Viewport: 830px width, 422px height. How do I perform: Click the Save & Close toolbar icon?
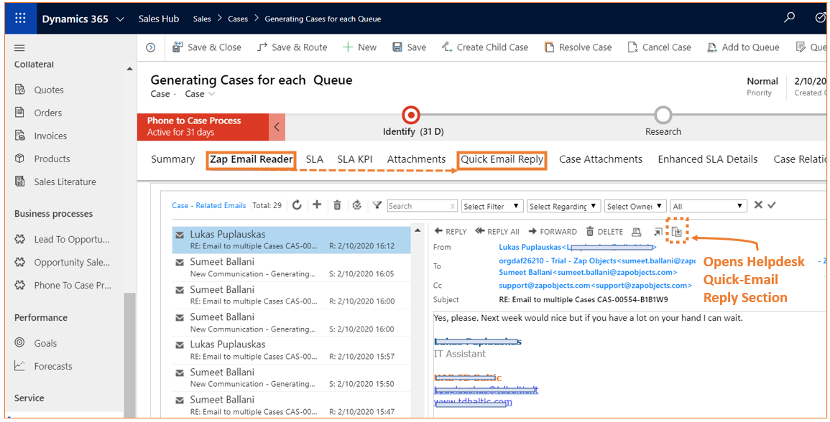[x=177, y=47]
